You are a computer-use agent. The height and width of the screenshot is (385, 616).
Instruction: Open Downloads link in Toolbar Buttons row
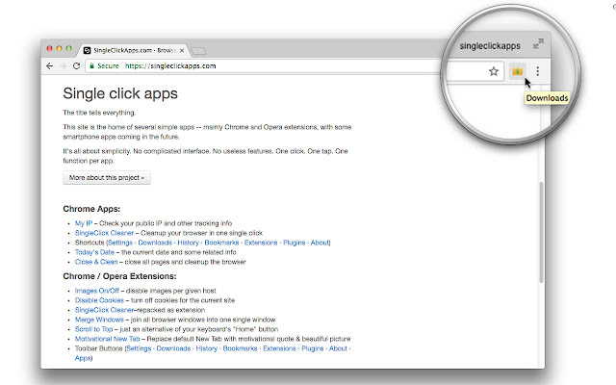(173, 348)
